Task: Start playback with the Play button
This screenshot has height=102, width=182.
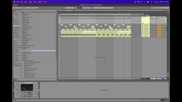Action: click(x=76, y=8)
